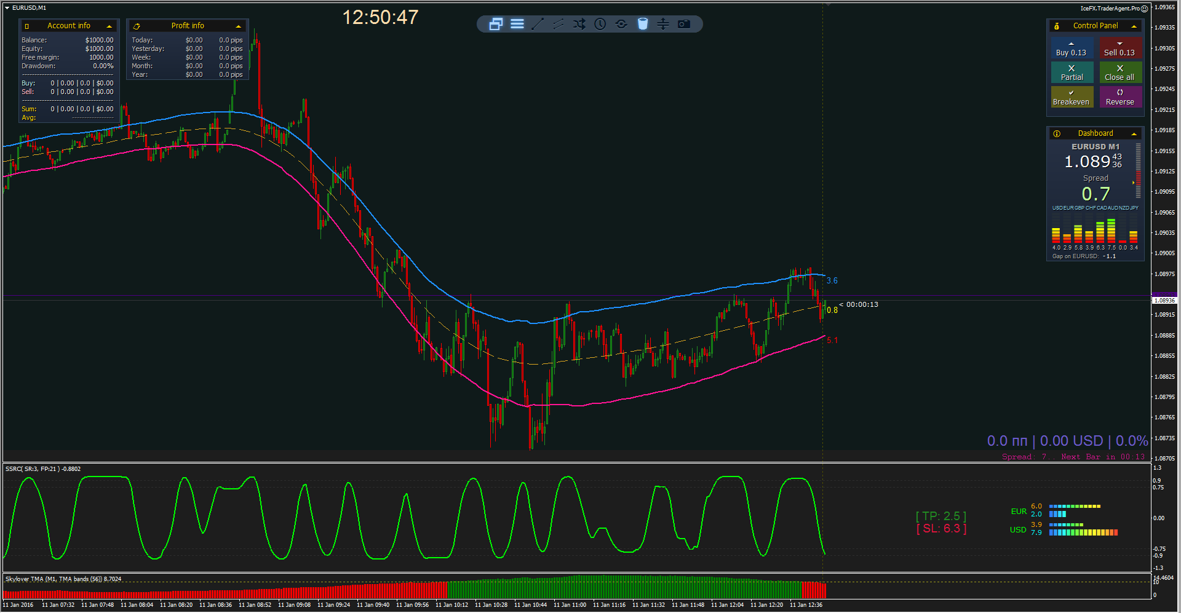Click the Close all button

tap(1120, 73)
